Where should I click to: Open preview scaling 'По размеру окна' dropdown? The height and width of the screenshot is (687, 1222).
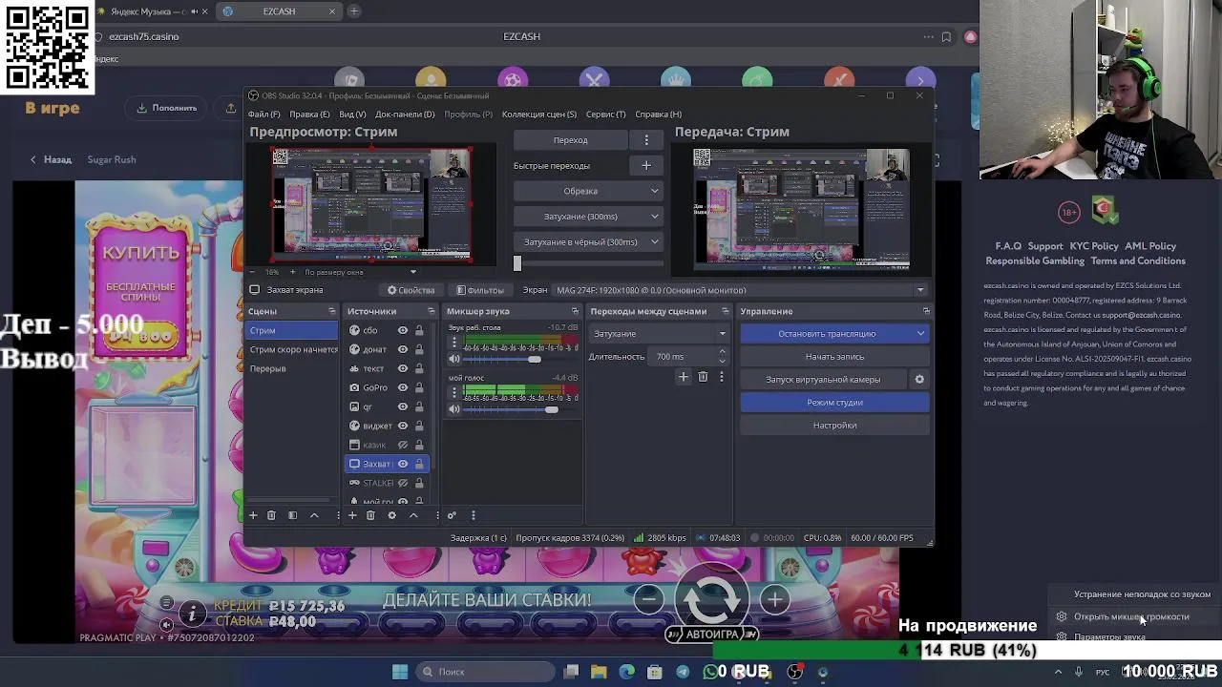point(361,272)
